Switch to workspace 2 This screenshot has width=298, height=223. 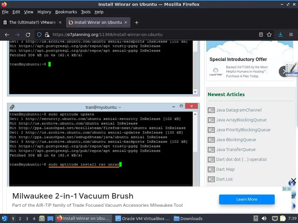click(20, 219)
